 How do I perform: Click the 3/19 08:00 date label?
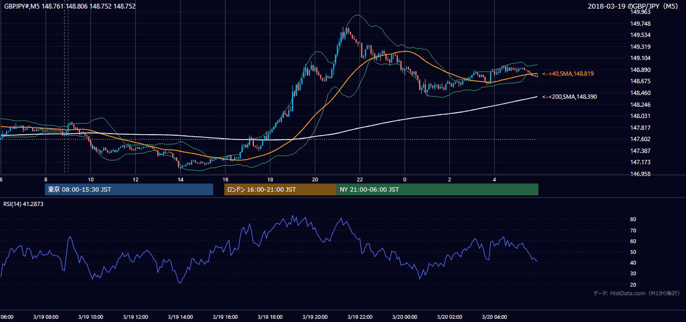pyautogui.click(x=46, y=317)
